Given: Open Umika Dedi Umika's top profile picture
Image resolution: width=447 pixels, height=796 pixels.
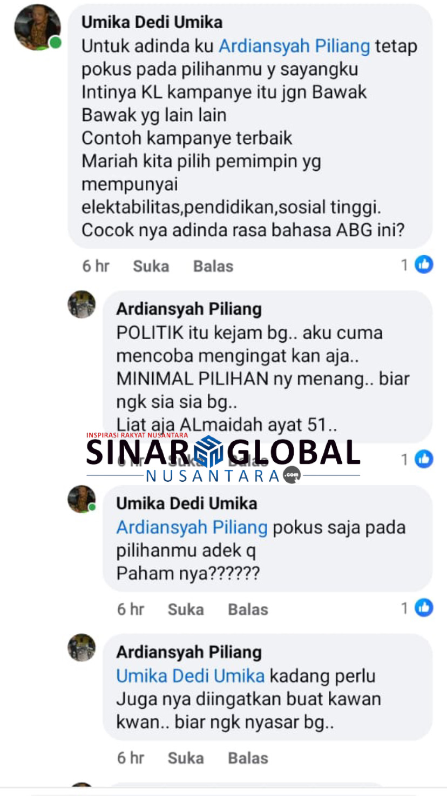Looking at the screenshot, I should point(37,27).
